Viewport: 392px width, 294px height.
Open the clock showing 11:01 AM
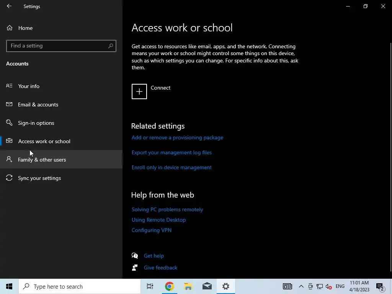point(359,286)
